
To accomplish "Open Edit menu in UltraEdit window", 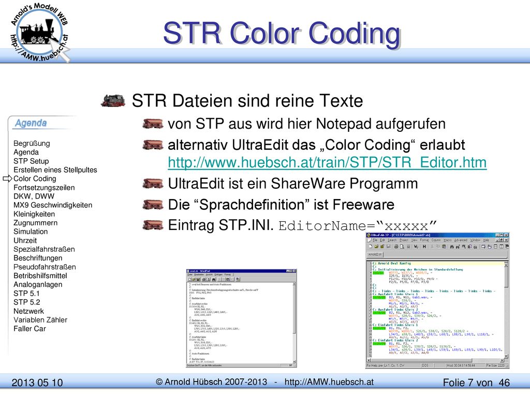I will pos(382,240).
